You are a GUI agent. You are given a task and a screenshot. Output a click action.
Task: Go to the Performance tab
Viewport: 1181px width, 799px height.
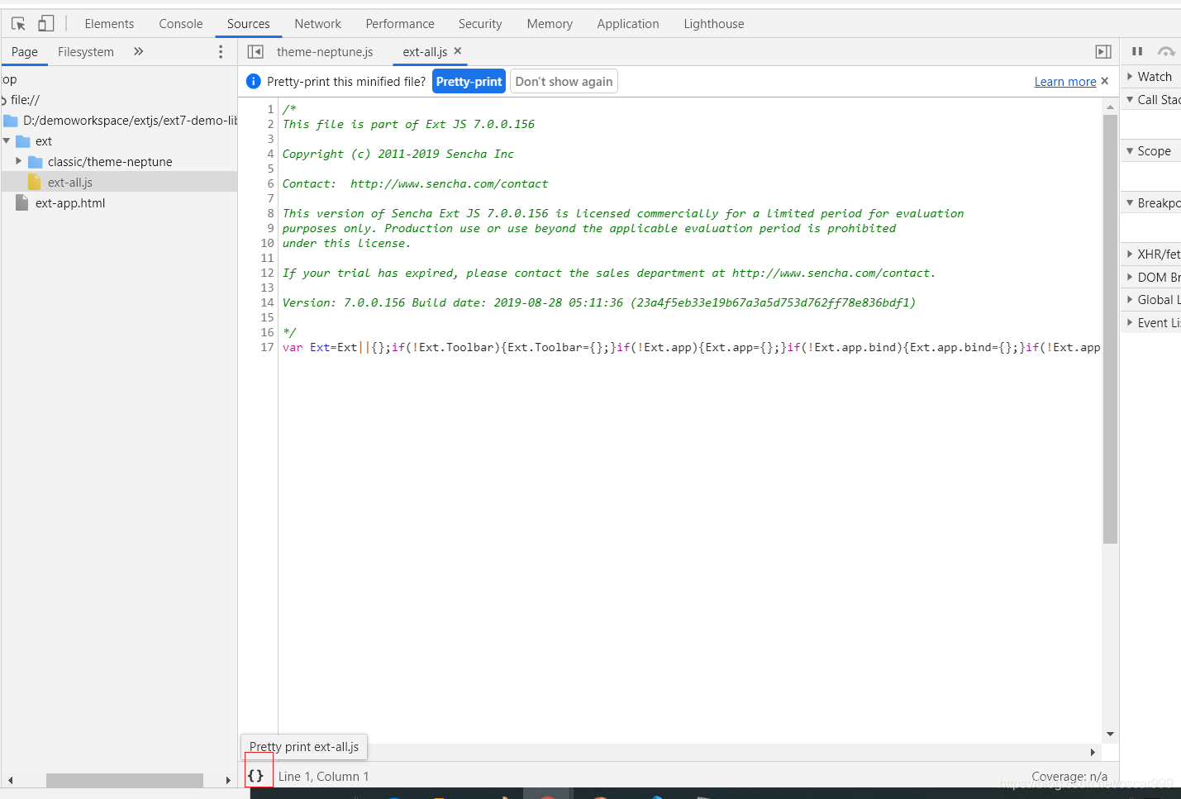(400, 24)
